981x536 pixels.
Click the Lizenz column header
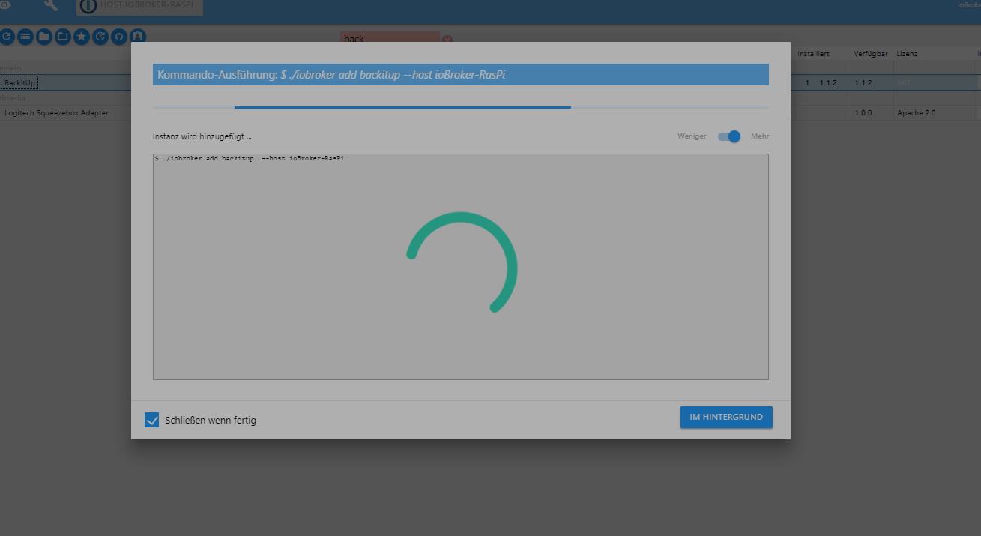click(x=907, y=54)
